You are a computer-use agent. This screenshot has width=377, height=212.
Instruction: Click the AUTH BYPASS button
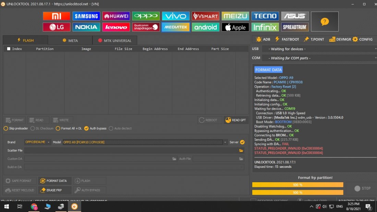pos(89,190)
